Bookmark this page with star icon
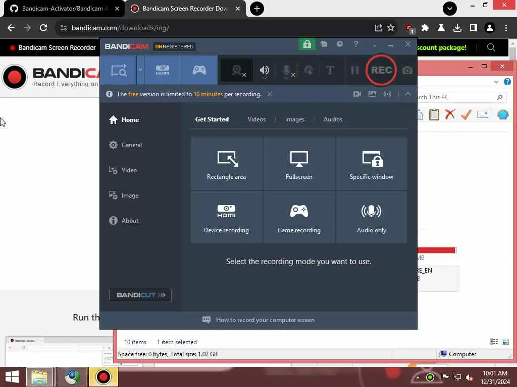This screenshot has width=517, height=387. tap(391, 28)
